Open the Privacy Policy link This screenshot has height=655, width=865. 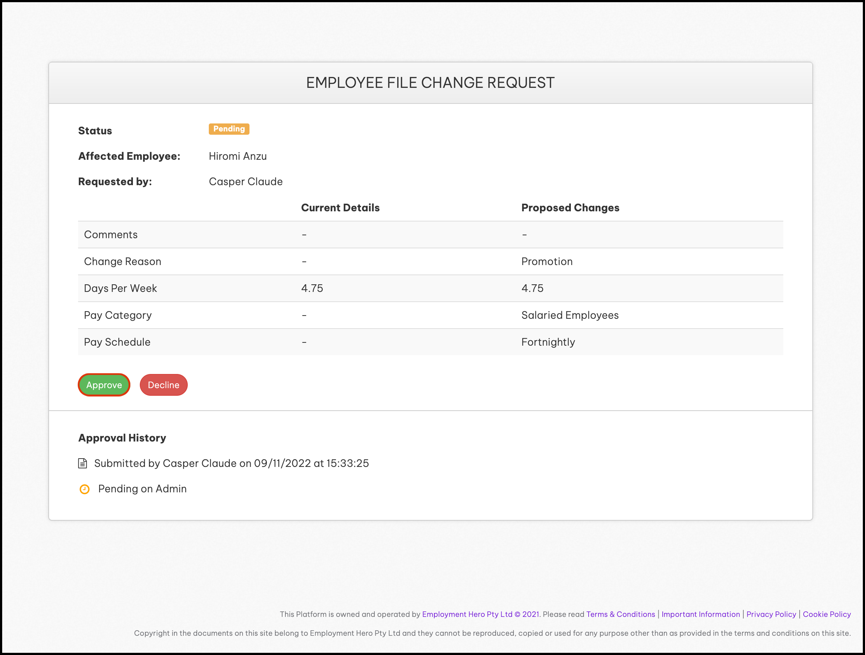(x=771, y=614)
